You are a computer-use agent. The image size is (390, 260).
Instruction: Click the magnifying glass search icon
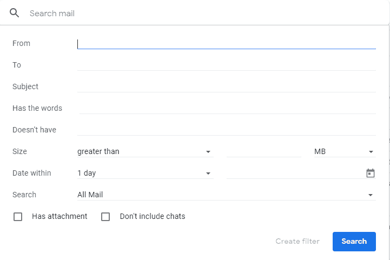(15, 13)
